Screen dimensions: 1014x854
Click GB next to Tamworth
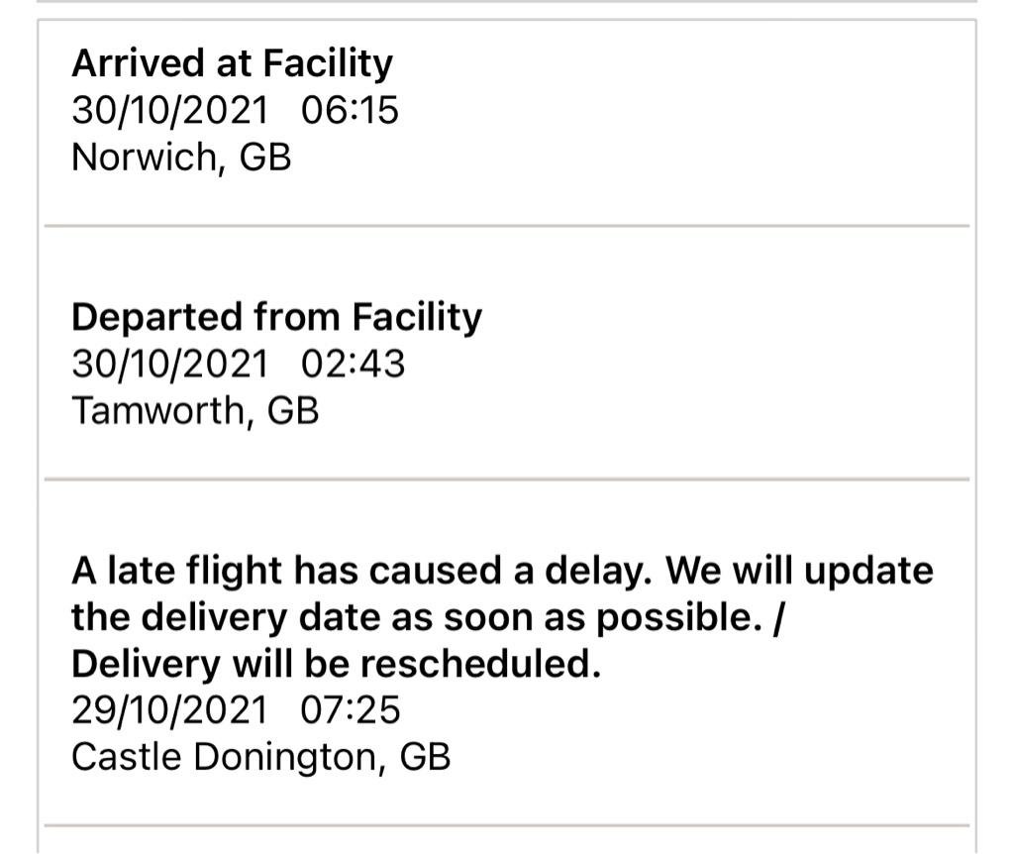coord(293,410)
